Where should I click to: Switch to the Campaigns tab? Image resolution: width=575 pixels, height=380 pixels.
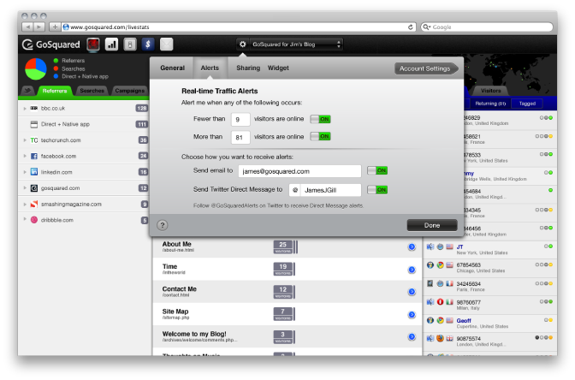129,91
